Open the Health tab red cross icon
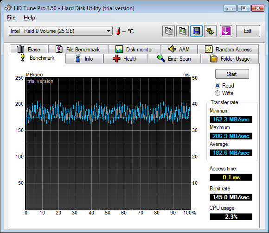This screenshot has height=233, width=269. (116, 58)
